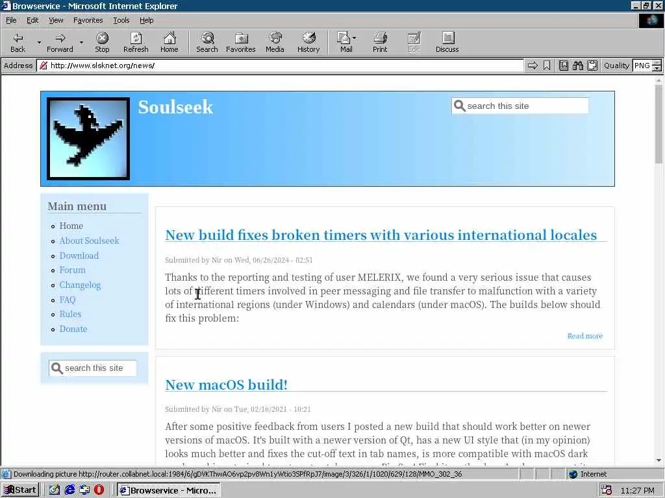Click the framed bookmark icon left of binoculars

click(563, 65)
